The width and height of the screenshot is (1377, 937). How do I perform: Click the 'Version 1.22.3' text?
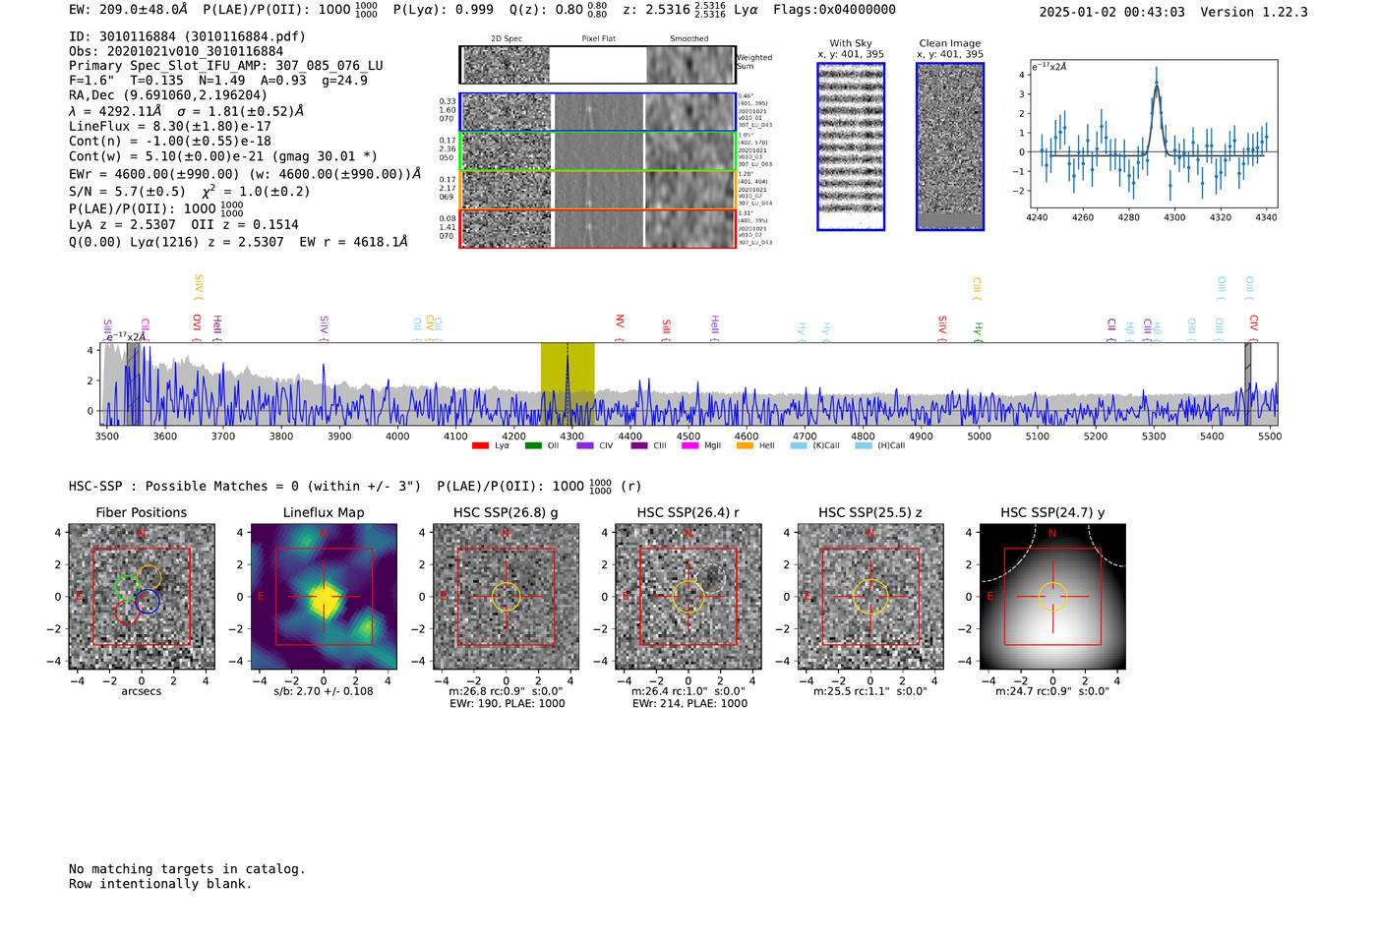1254,13
